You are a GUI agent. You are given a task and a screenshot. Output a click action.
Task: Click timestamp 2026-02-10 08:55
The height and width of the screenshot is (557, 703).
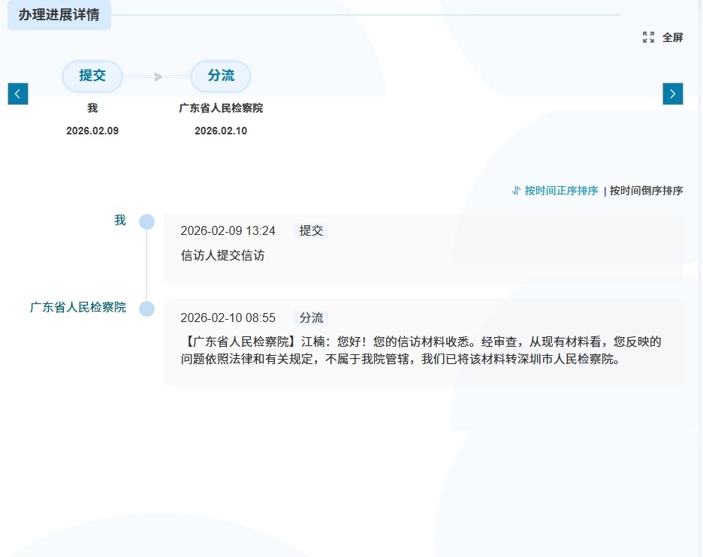pos(228,318)
